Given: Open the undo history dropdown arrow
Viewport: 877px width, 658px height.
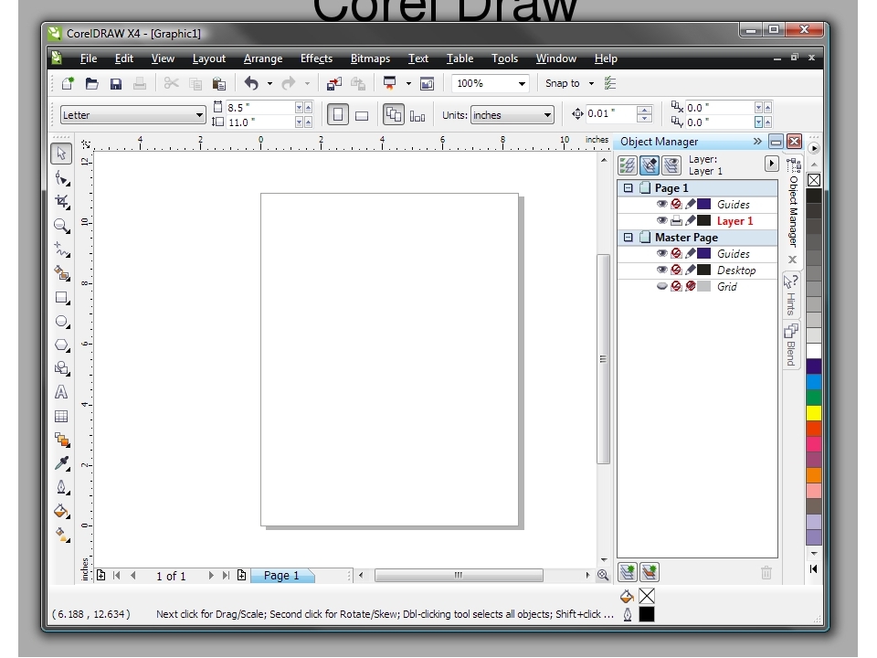Looking at the screenshot, I should point(269,84).
